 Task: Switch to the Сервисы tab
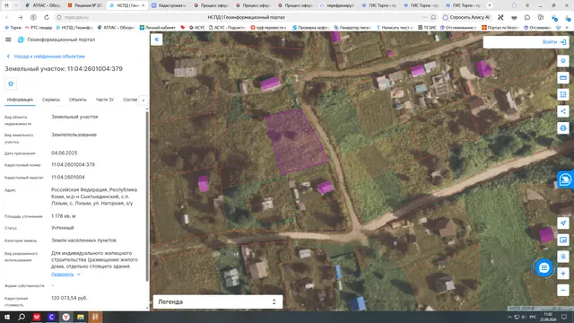(x=51, y=100)
